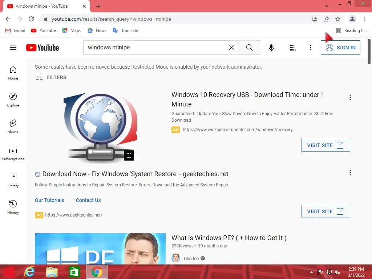Visit site for winzipdriverupdater ad

[325, 145]
